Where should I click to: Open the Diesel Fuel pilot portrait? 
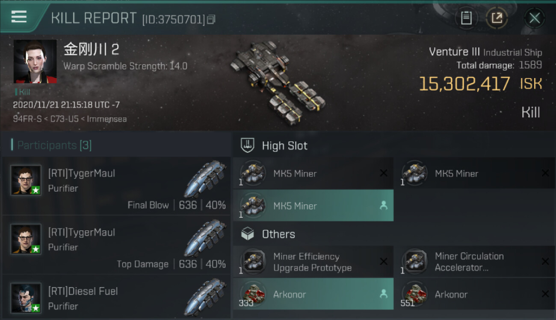(26, 298)
